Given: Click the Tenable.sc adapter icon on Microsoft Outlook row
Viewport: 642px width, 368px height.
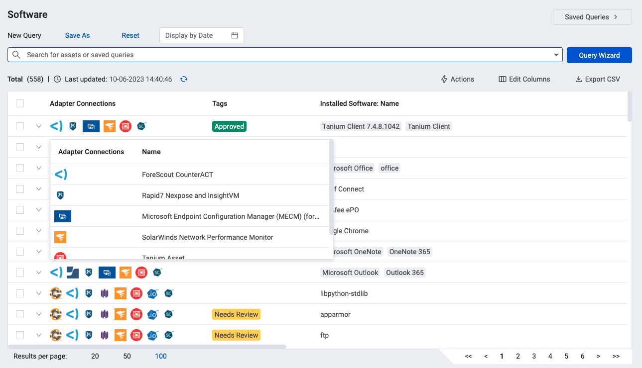Looking at the screenshot, I should (x=157, y=273).
